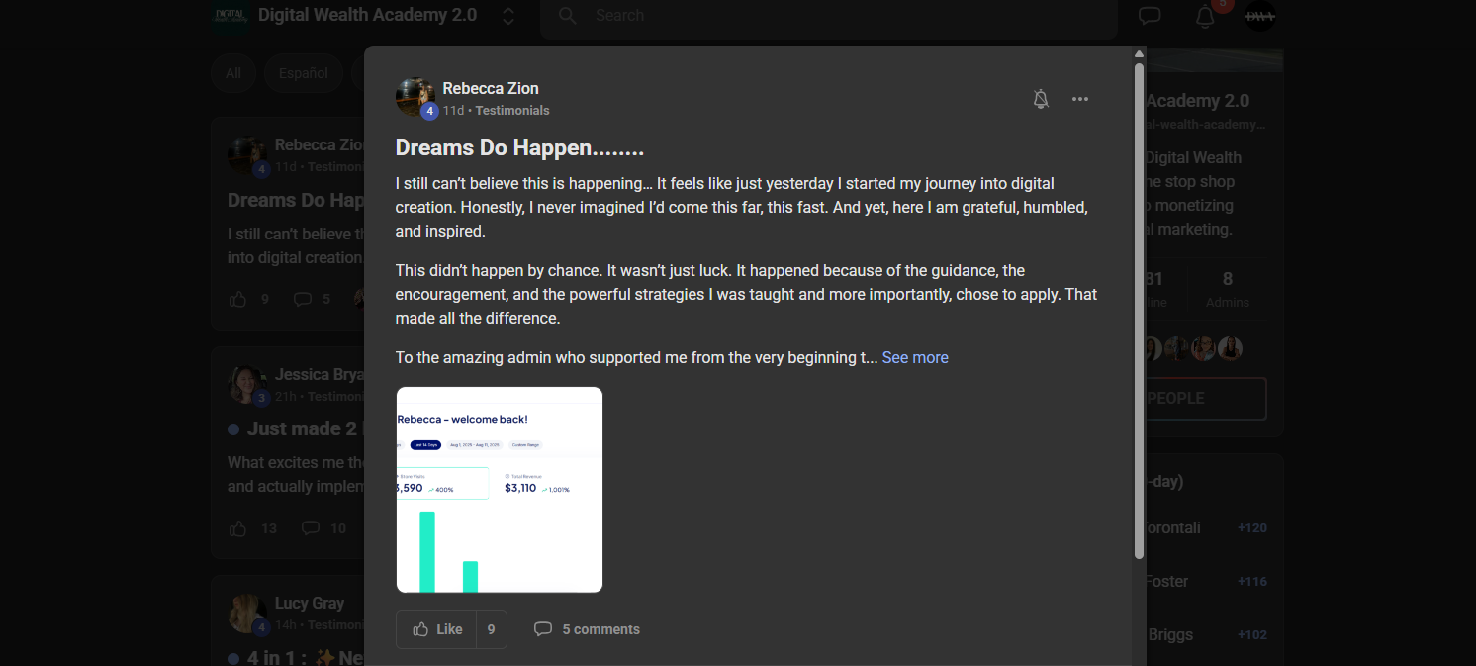The width and height of the screenshot is (1476, 666).
Task: View the 9 likes count
Action: [x=492, y=629]
